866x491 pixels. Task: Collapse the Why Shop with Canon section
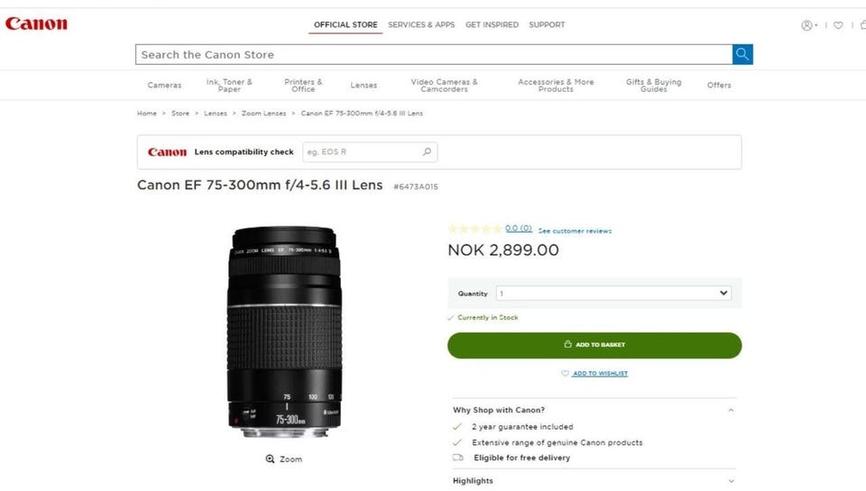[x=731, y=410]
